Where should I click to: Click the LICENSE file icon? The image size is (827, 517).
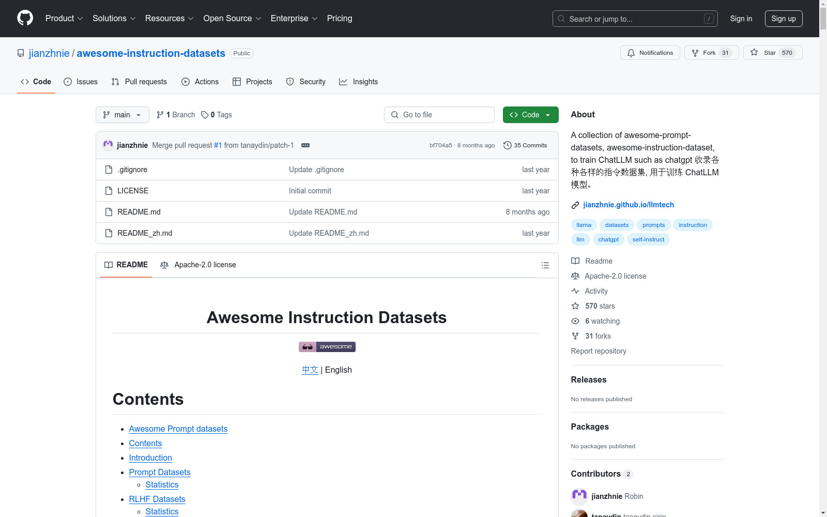pos(109,191)
